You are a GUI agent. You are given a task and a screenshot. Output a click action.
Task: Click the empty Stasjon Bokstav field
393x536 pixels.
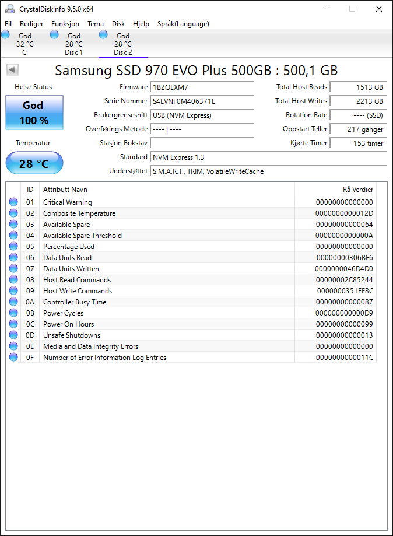[x=202, y=143]
